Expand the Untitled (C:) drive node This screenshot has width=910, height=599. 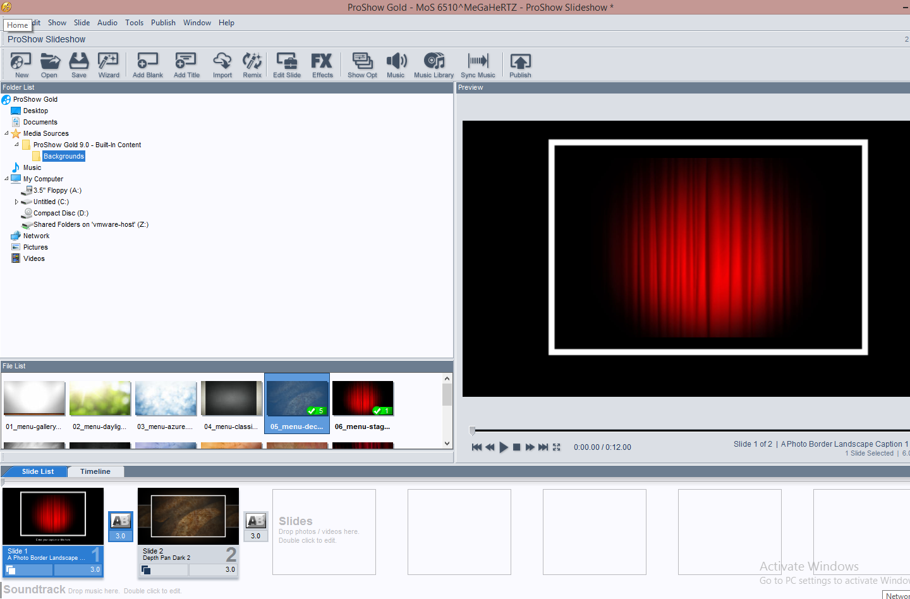(x=16, y=202)
